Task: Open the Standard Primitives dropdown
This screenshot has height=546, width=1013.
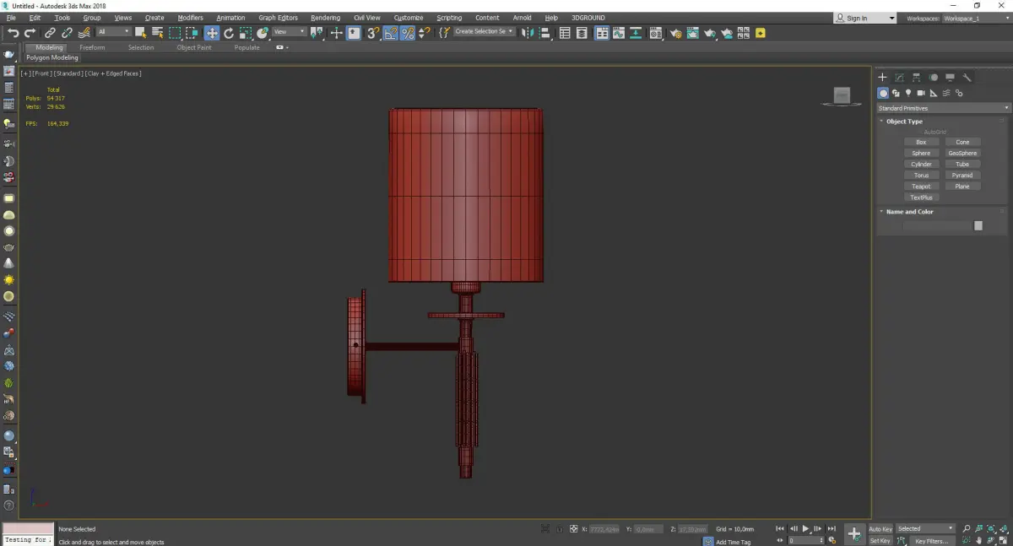Action: 943,108
